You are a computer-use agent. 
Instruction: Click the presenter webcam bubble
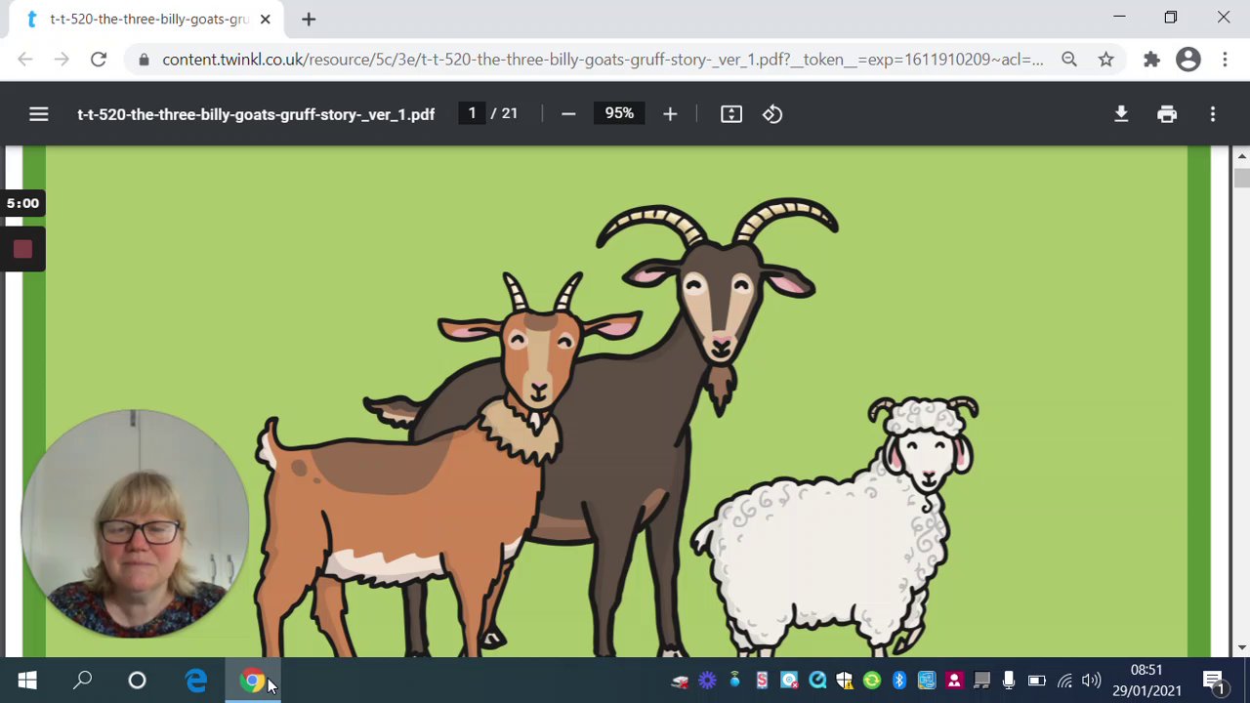[135, 523]
